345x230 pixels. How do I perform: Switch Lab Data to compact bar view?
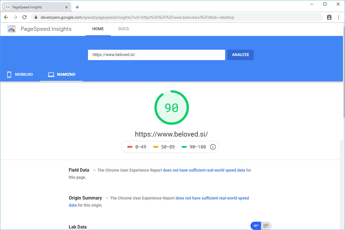pos(256,226)
